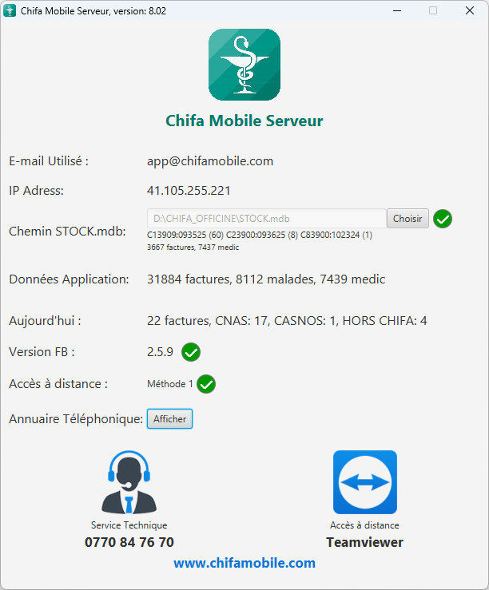Click '3667 factures, 7437 medic' line
Image resolution: width=489 pixels, height=590 pixels.
193,247
